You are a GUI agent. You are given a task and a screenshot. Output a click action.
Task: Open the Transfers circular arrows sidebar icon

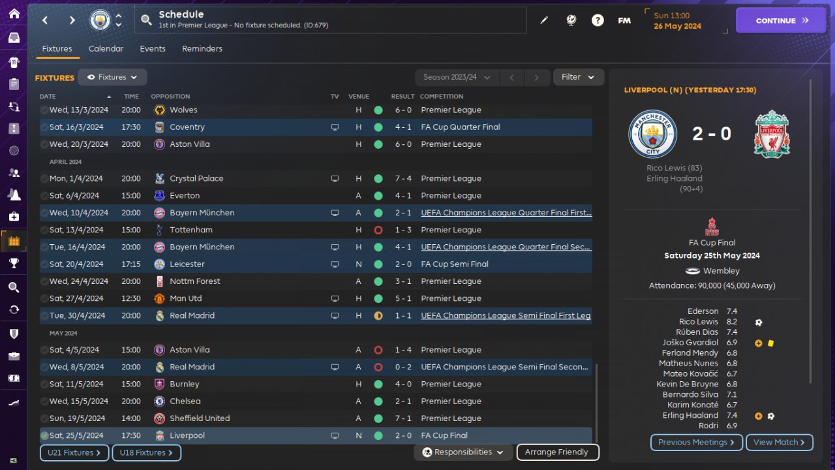pyautogui.click(x=14, y=309)
